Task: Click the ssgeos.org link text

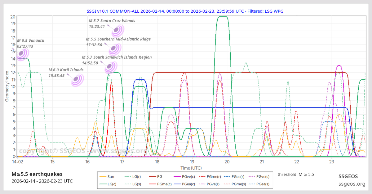Action: pos(352,184)
